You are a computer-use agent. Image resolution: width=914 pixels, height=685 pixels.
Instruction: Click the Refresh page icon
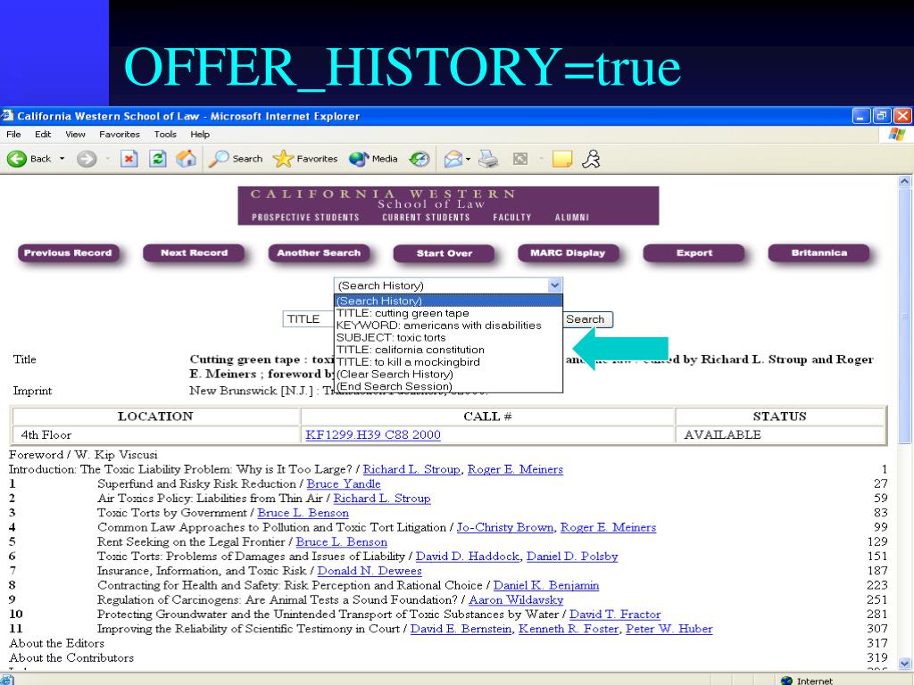pyautogui.click(x=157, y=159)
